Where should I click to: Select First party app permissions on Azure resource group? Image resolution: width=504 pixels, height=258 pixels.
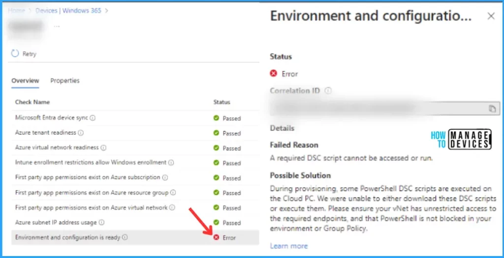[135, 193]
